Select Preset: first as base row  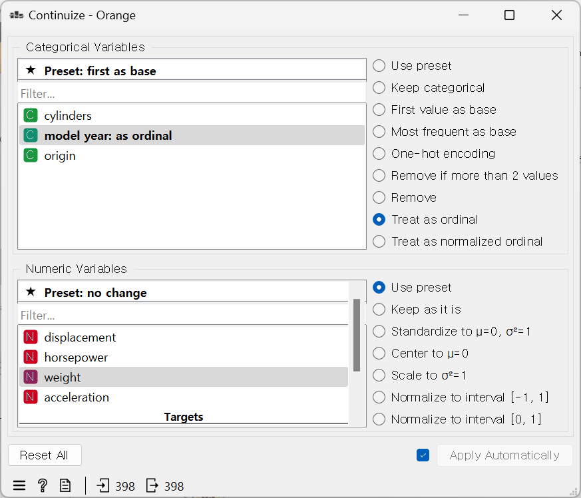pos(192,71)
